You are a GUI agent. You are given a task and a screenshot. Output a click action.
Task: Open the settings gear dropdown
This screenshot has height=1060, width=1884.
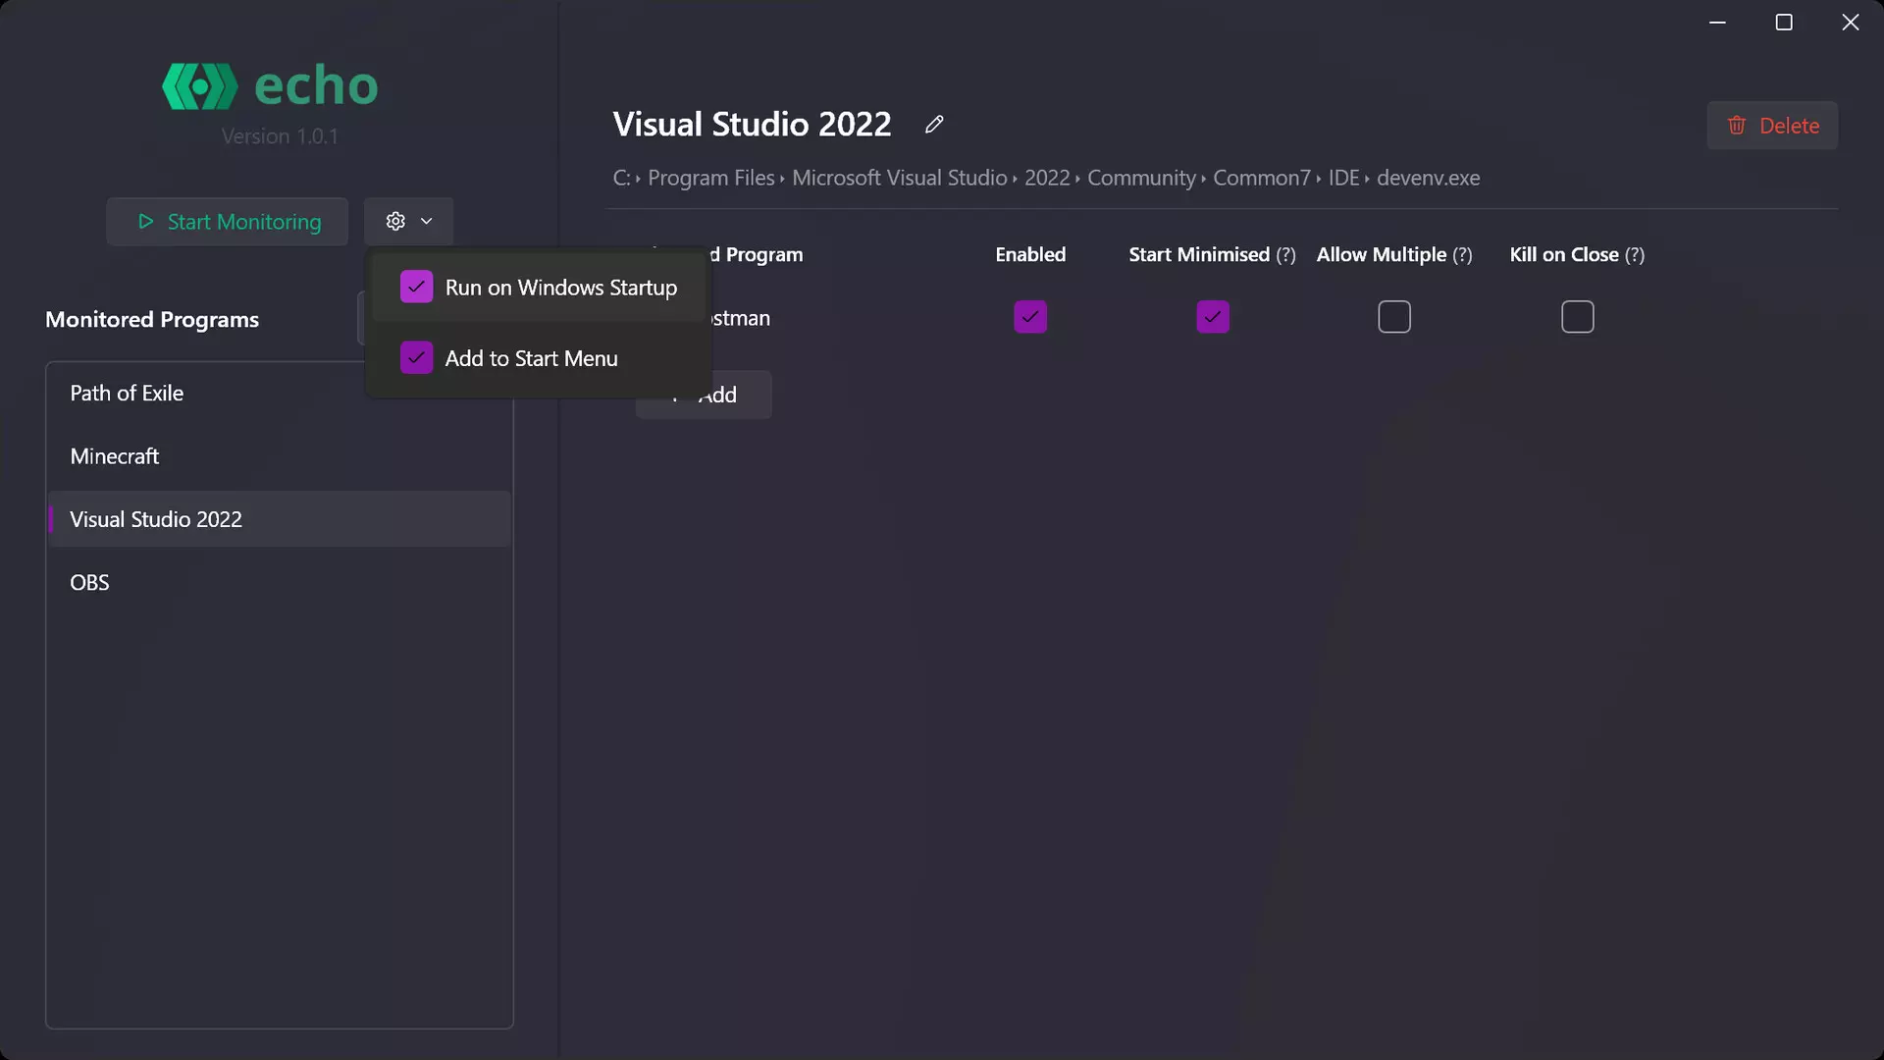click(x=408, y=222)
